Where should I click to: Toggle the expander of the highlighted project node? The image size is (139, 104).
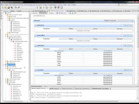[x=4, y=65]
